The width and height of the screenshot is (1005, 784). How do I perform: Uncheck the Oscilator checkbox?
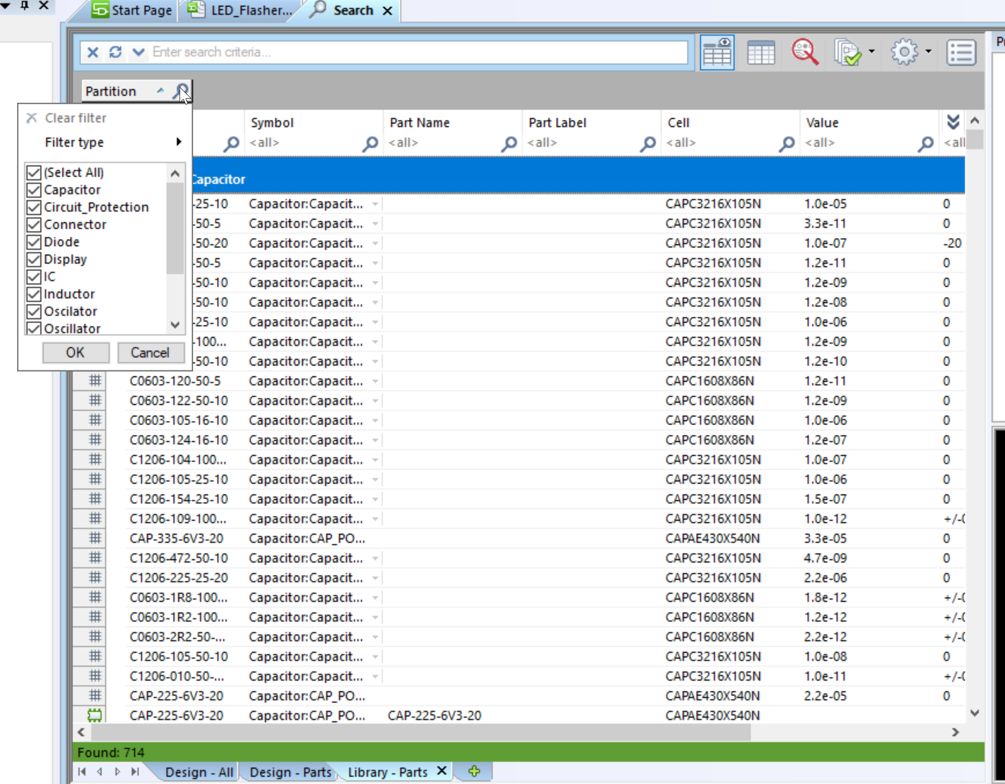[x=34, y=311]
